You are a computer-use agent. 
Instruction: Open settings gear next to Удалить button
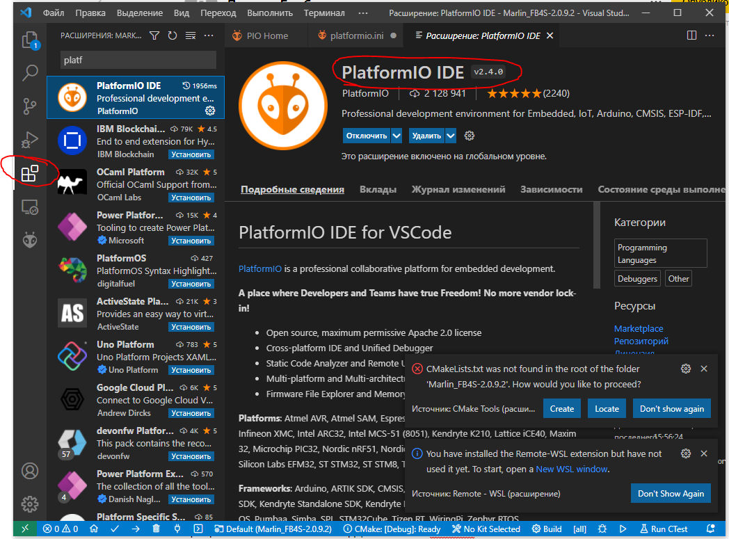(x=470, y=136)
